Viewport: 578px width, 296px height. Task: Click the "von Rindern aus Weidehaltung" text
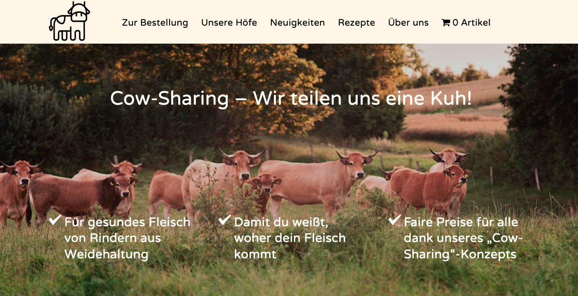click(113, 246)
